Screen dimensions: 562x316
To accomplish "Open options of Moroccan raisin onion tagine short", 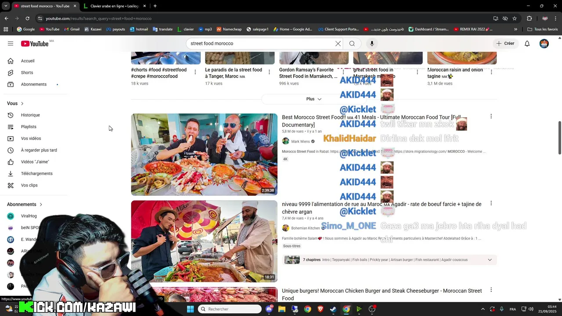I will [491, 72].
